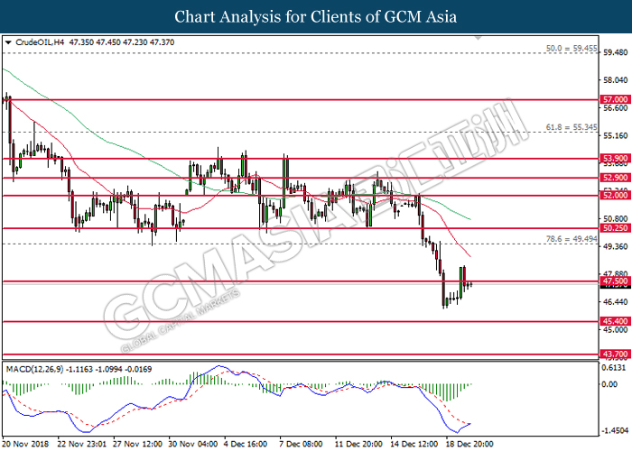Click the small triangle beside CrudeOIL,H4
Screen dimensions: 632x451
click(8, 42)
